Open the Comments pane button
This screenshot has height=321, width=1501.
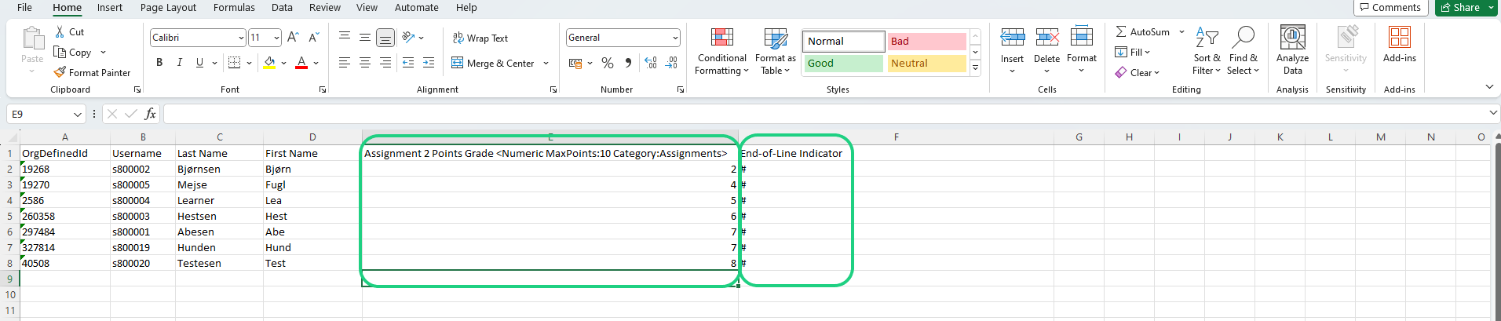pyautogui.click(x=1390, y=8)
